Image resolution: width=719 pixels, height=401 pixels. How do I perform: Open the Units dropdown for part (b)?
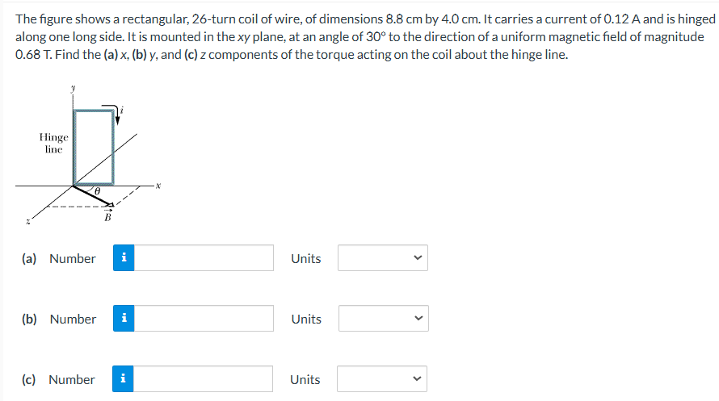pos(384,318)
